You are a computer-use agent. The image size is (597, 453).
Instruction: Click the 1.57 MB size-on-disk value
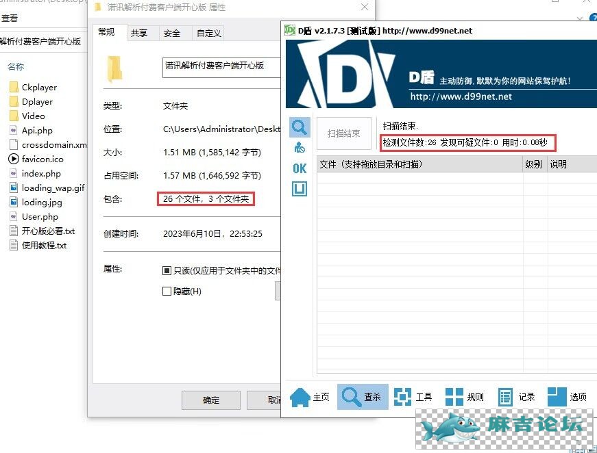click(x=212, y=176)
